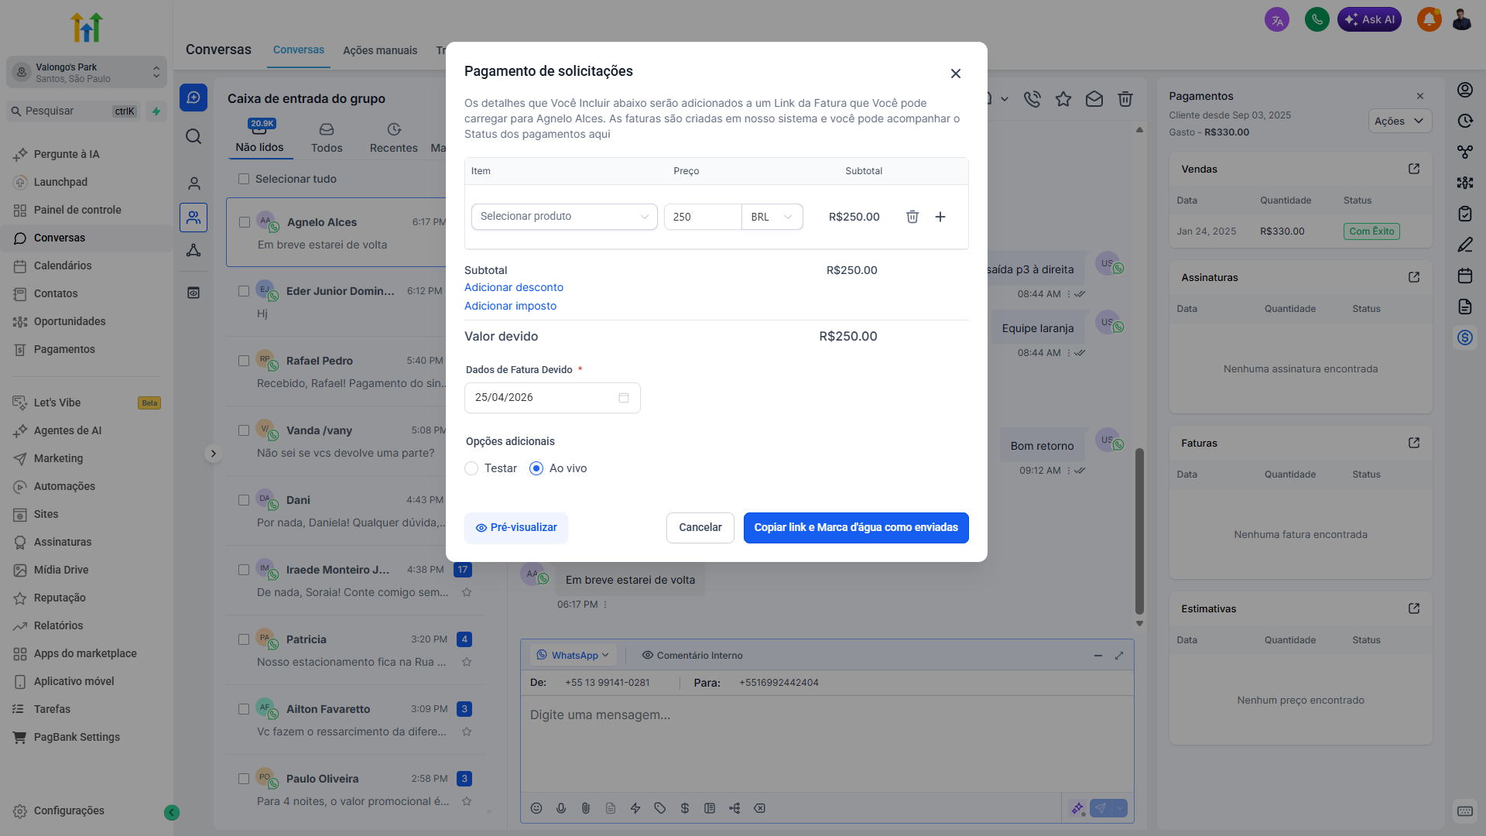Open the translation language icon in top bar

[x=1277, y=19]
